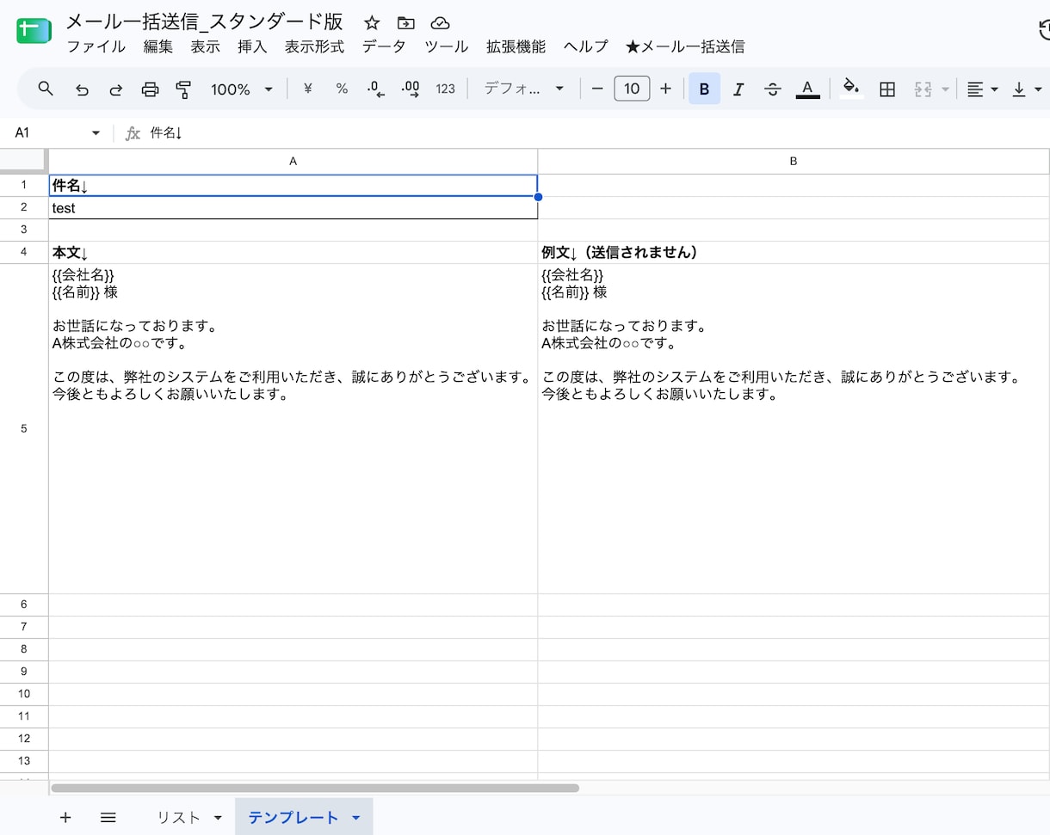Open the text color picker

(x=807, y=89)
